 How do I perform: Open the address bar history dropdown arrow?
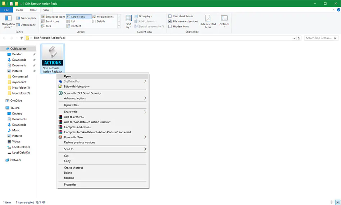[294, 38]
